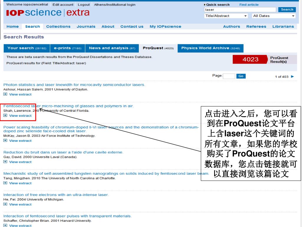Open Mechanistic study of self-assembled tungsten nanogratings
Viewport: 302px width, 227px height.
(x=106, y=174)
